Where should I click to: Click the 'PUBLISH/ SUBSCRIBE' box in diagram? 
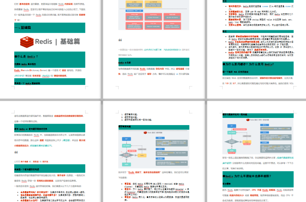[153, 26]
